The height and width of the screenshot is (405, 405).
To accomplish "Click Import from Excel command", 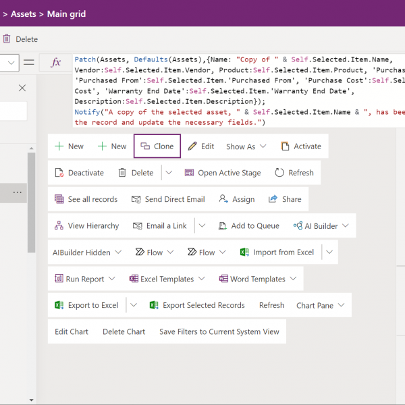I will tap(277, 252).
